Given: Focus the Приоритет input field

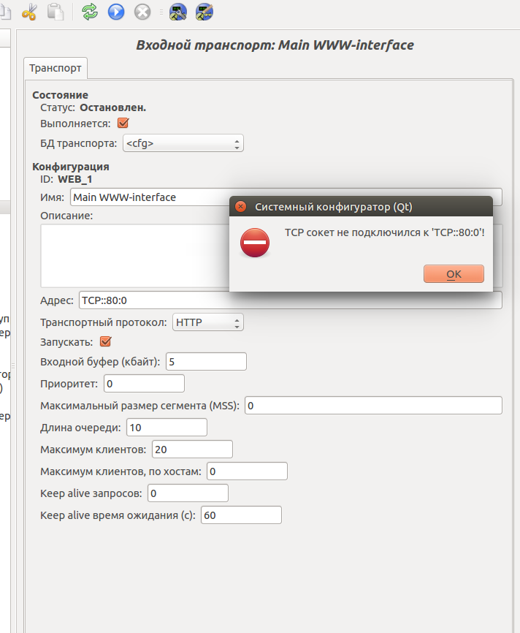Looking at the screenshot, I should (x=144, y=383).
